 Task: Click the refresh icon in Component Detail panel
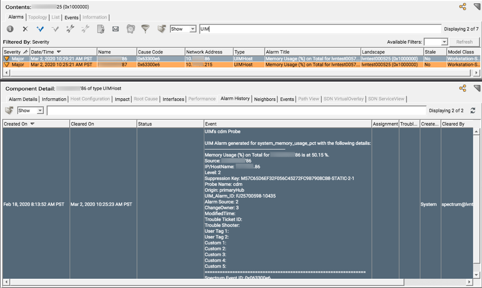pos(473,111)
